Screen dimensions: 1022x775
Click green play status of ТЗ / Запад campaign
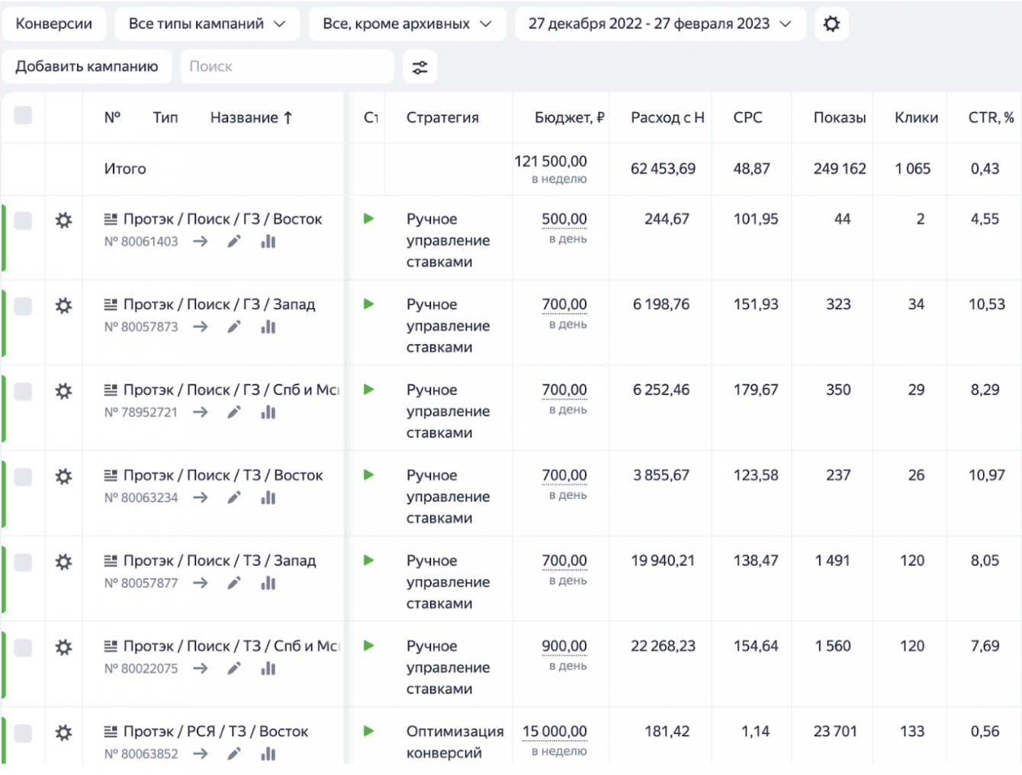pyautogui.click(x=368, y=561)
